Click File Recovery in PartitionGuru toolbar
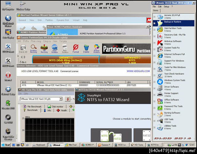Viewport: 197px width, 154px height. [x=44, y=49]
